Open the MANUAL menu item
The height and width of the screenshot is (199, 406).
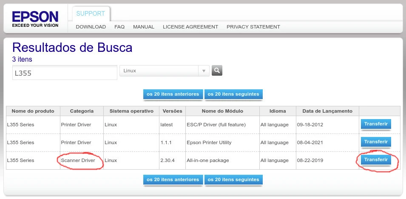pyautogui.click(x=144, y=27)
